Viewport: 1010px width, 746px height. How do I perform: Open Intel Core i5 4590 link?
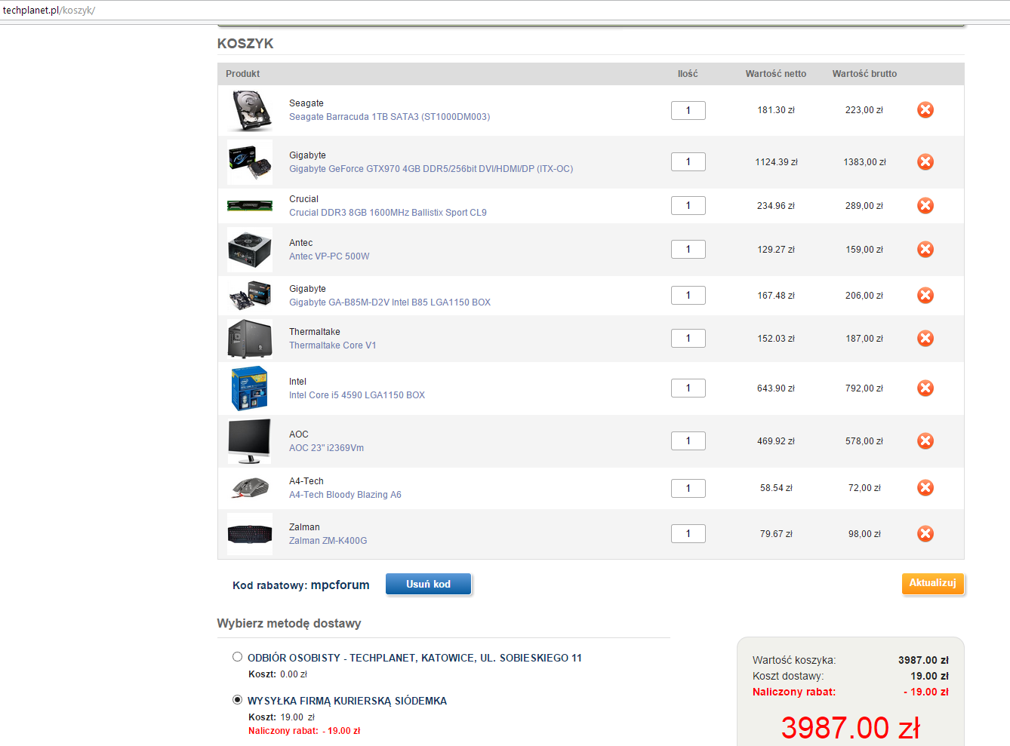pyautogui.click(x=357, y=395)
